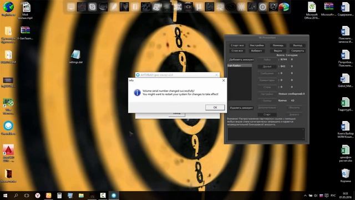Image resolution: width=355 pixels, height=200 pixels.
Task: Click Помощь button in promoter window
Action: (278, 46)
